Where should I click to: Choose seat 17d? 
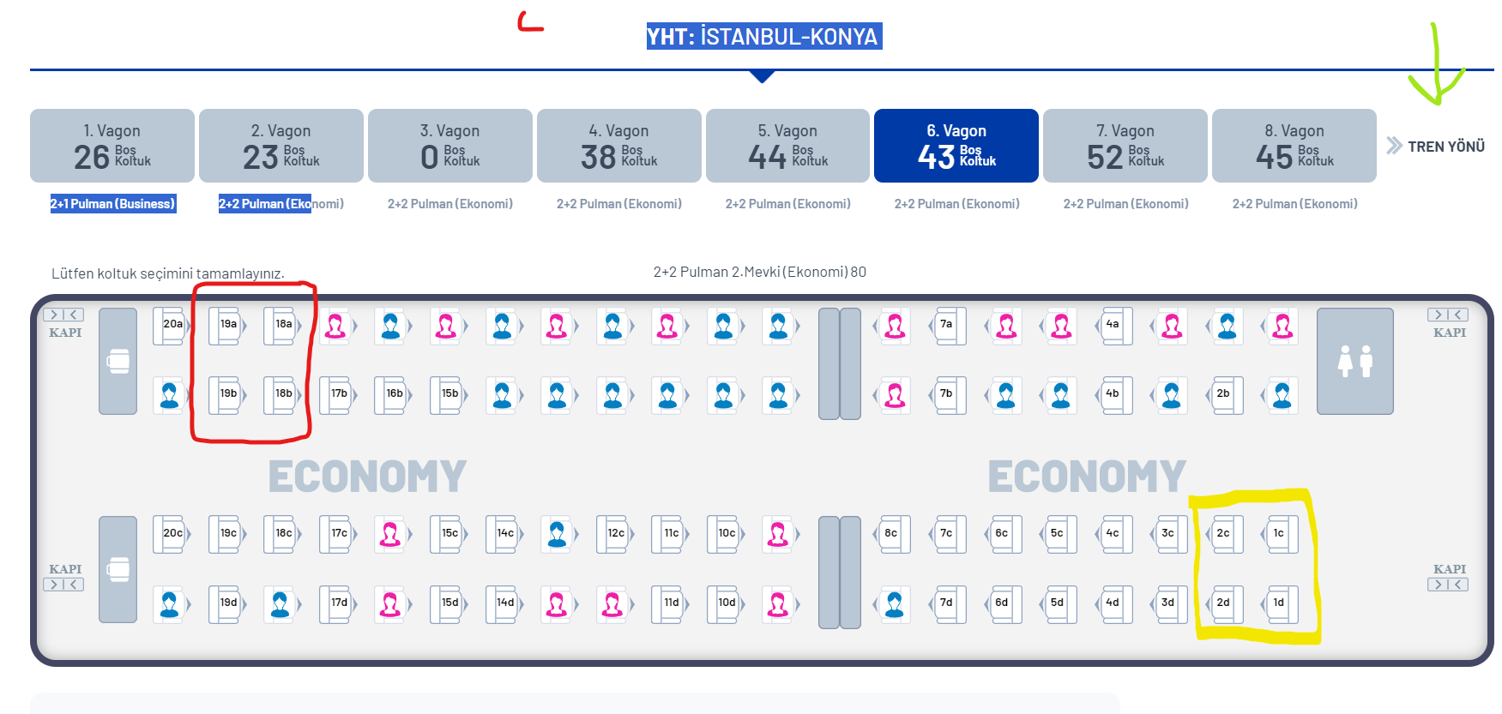click(339, 604)
